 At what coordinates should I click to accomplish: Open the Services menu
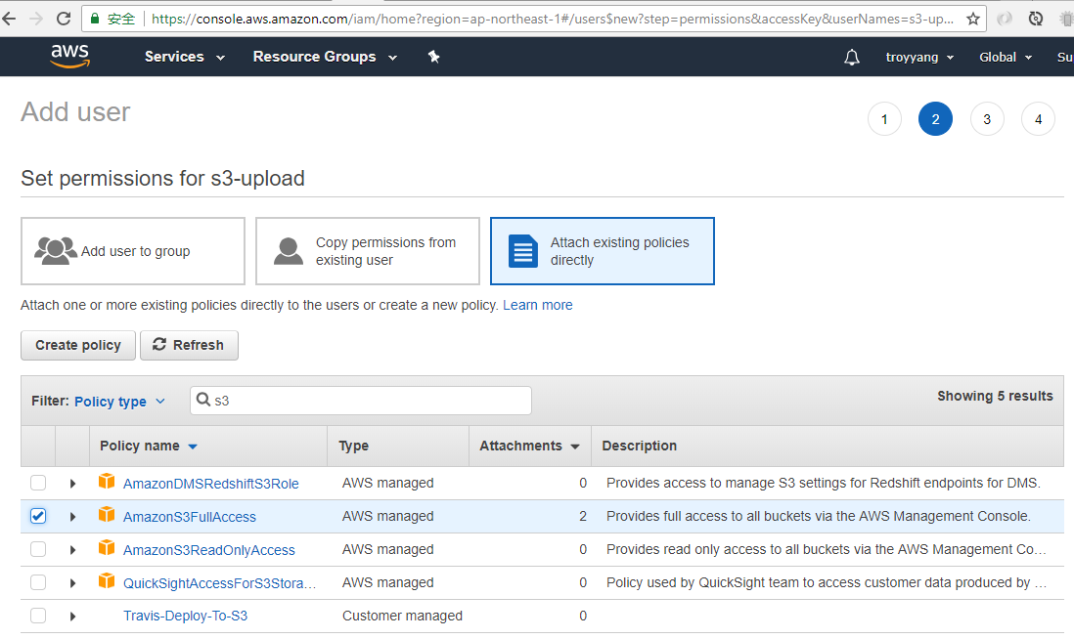pos(184,57)
